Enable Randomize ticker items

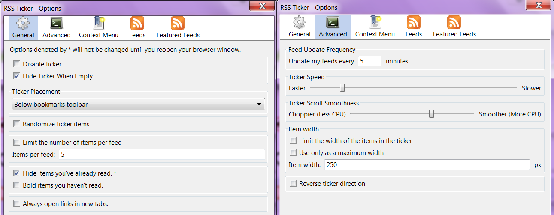point(17,124)
